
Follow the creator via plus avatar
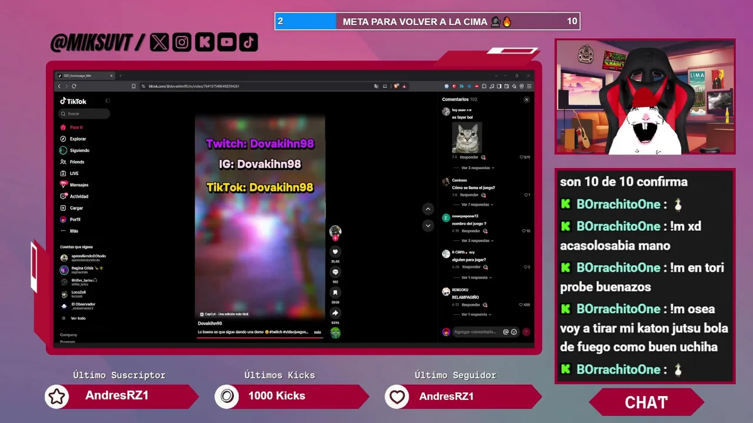tap(335, 238)
